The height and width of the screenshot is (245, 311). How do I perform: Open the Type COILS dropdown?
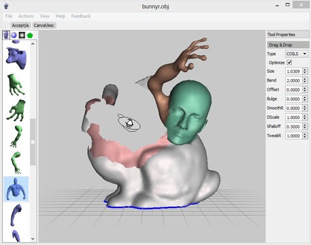point(296,54)
